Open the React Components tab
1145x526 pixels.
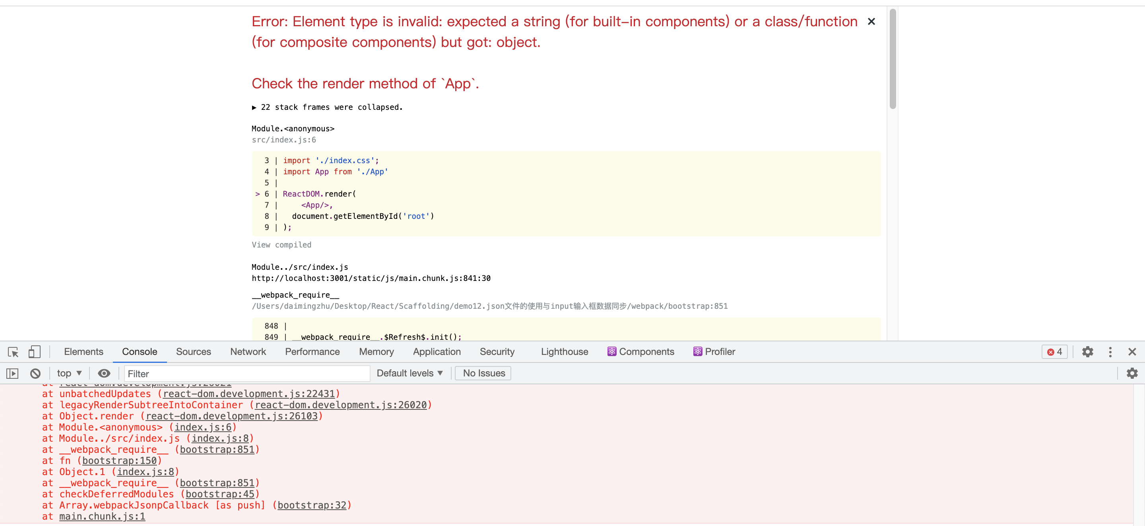click(x=640, y=352)
